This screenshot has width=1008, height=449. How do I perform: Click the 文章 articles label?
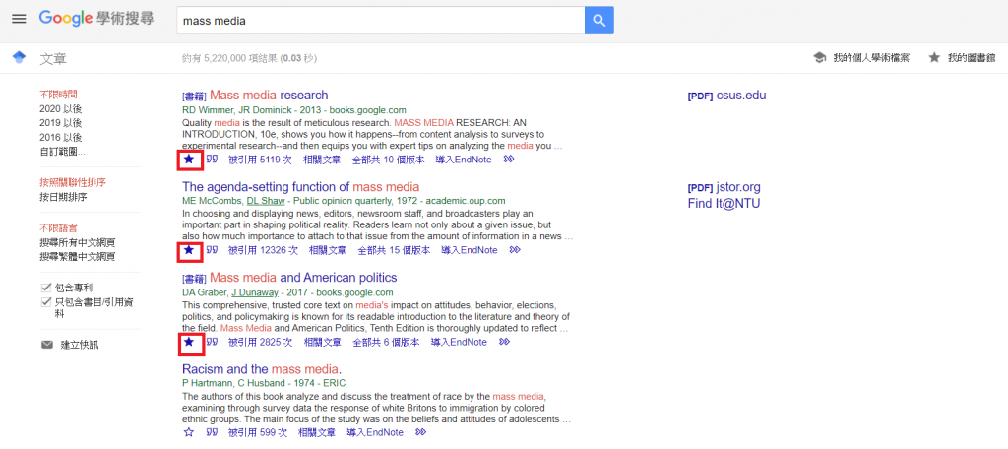[53, 59]
